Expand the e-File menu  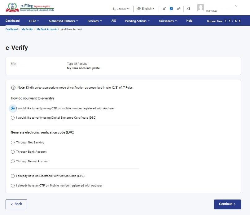pos(34,21)
